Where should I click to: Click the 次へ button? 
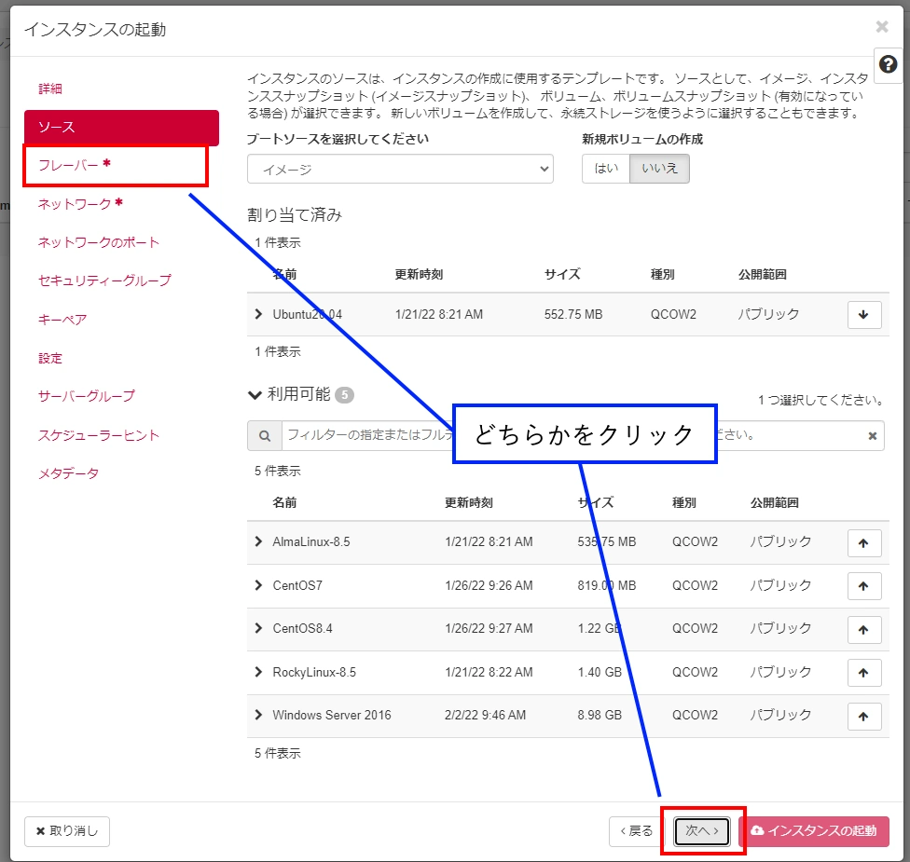(x=702, y=831)
